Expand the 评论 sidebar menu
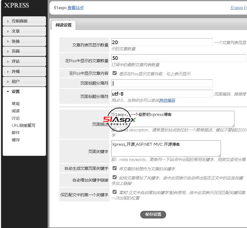The width and height of the screenshot is (247, 228). coord(24,61)
